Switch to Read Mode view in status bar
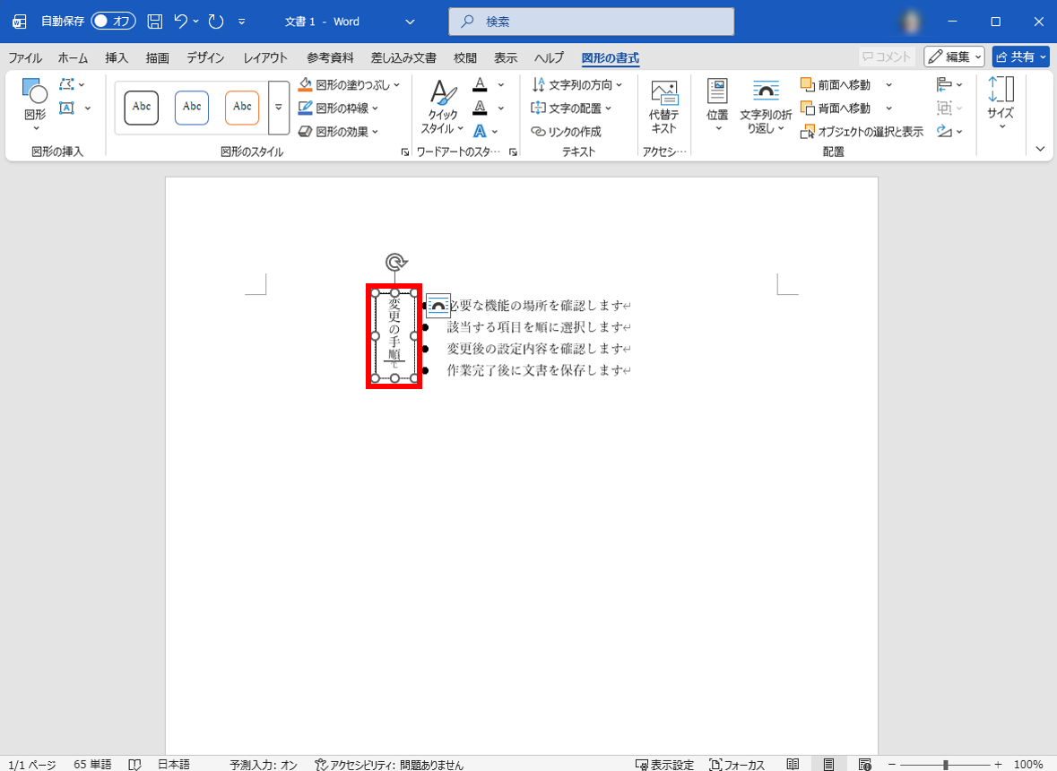This screenshot has width=1057, height=771. [793, 764]
